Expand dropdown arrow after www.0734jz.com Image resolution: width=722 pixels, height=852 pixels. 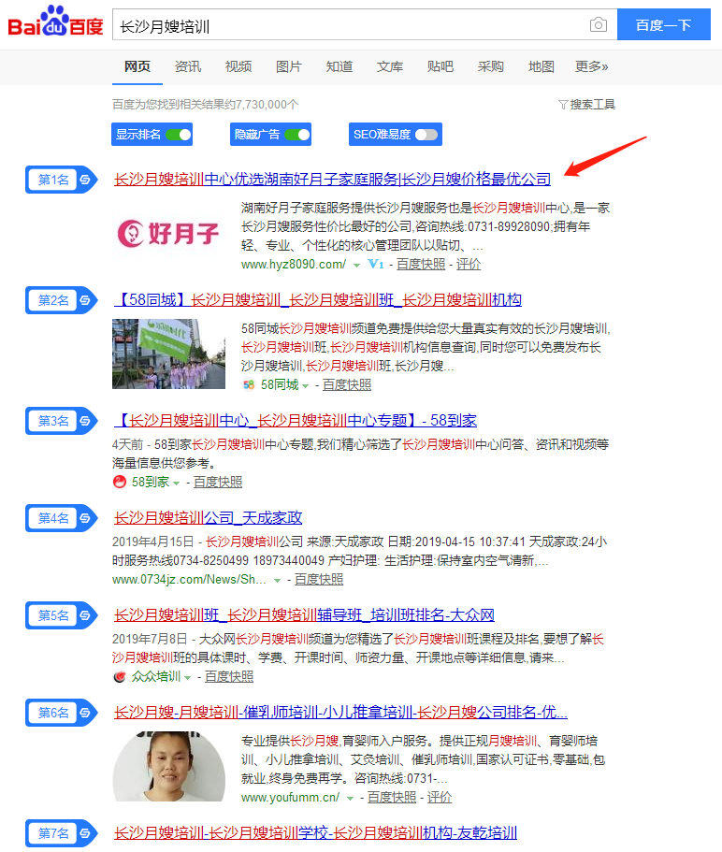[277, 581]
